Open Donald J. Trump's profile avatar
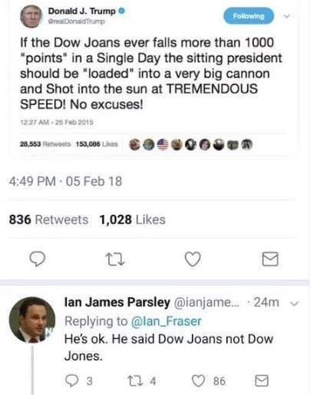This screenshot has height=395, width=310. [x=31, y=17]
